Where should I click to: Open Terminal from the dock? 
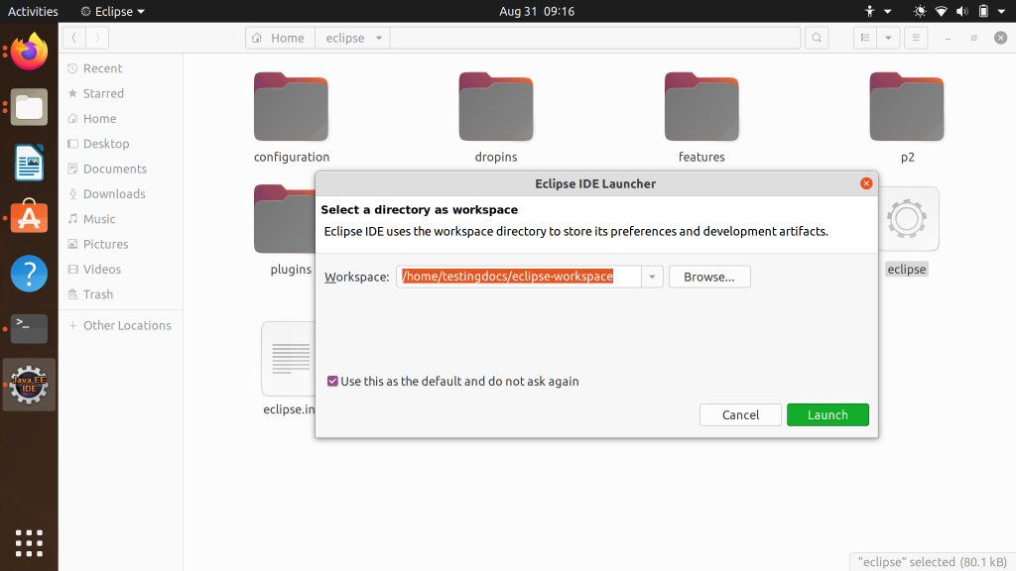click(29, 327)
